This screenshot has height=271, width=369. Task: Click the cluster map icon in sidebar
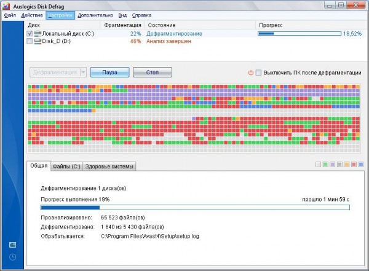(x=12, y=245)
